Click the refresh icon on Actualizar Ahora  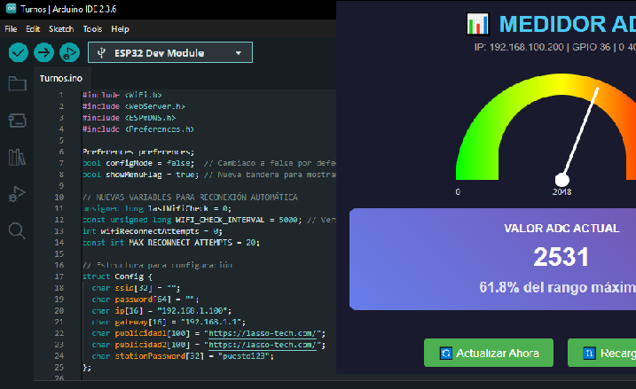click(446, 354)
